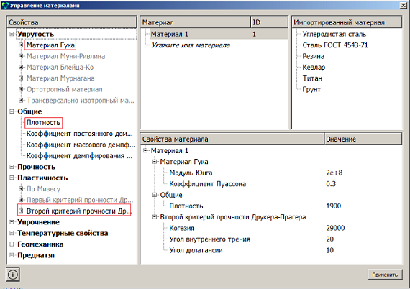Image resolution: width=410 pixels, height=289 pixels.
Task: Expand Материал Мурнагана node
Action: point(21,78)
